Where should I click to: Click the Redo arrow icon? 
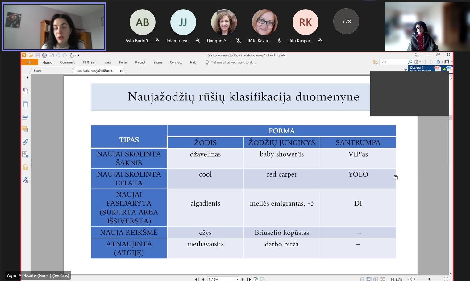click(64, 55)
